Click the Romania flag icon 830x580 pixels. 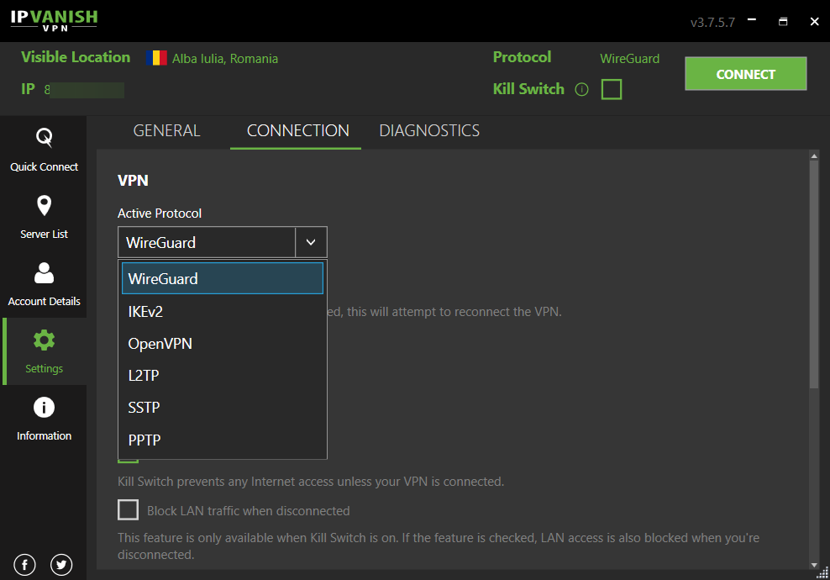(x=156, y=58)
